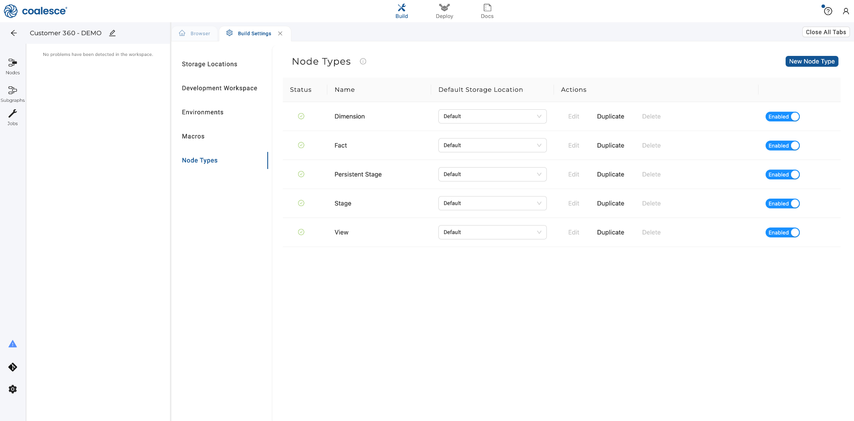Open Fact default storage location dropdown
The height and width of the screenshot is (421, 854).
(x=492, y=146)
